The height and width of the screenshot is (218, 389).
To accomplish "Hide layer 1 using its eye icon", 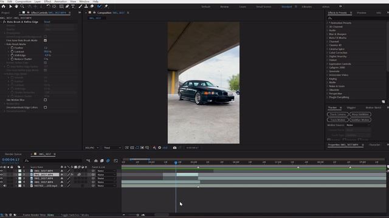I will (1, 171).
